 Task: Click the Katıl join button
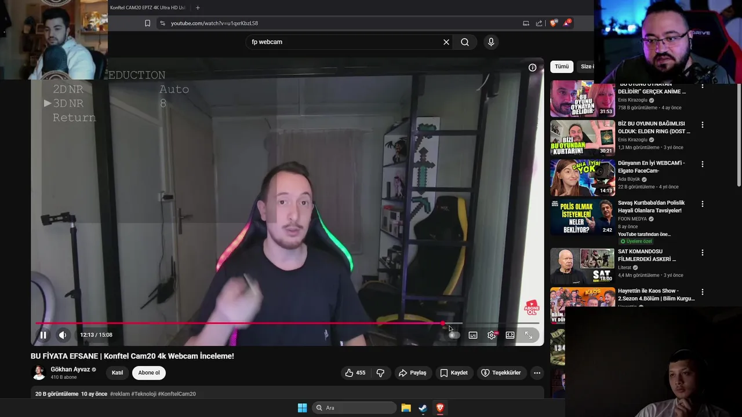tap(117, 373)
